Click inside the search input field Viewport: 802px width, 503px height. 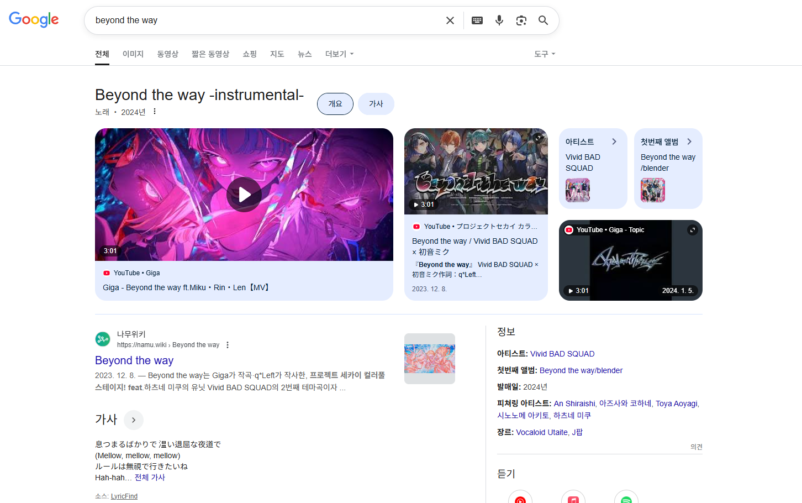pos(265,20)
